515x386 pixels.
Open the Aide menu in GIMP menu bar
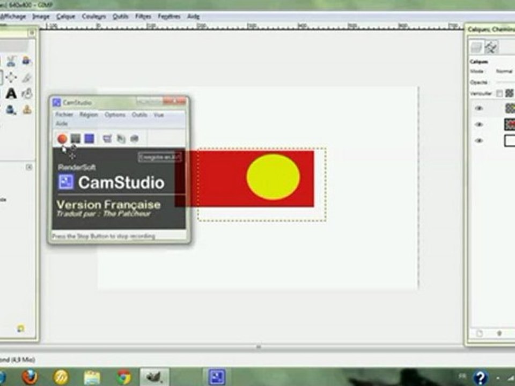tap(194, 17)
